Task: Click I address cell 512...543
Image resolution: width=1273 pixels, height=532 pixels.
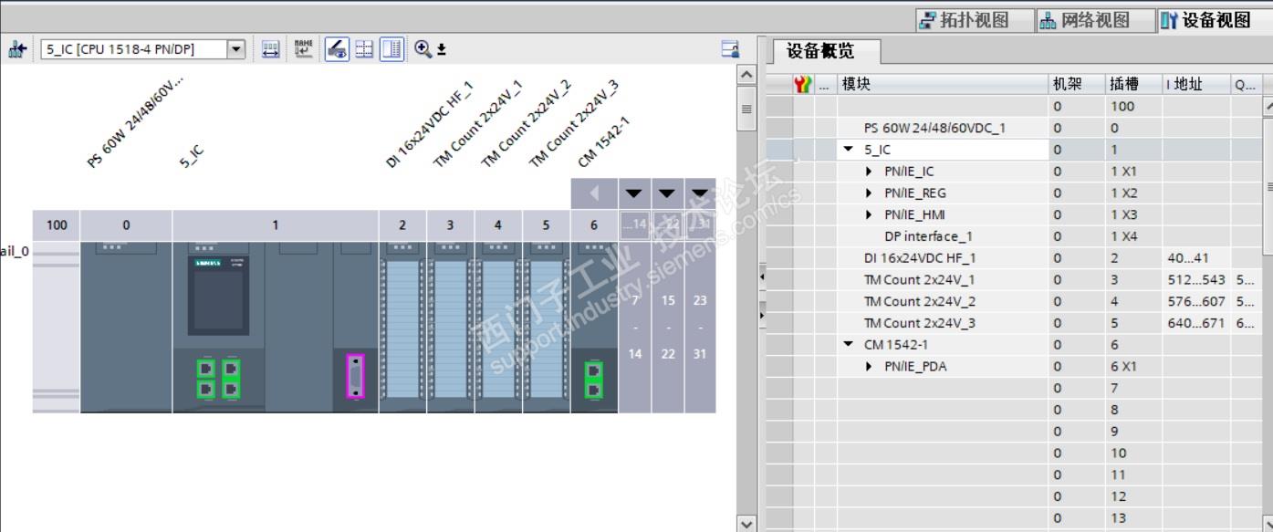Action: pyautogui.click(x=1195, y=280)
